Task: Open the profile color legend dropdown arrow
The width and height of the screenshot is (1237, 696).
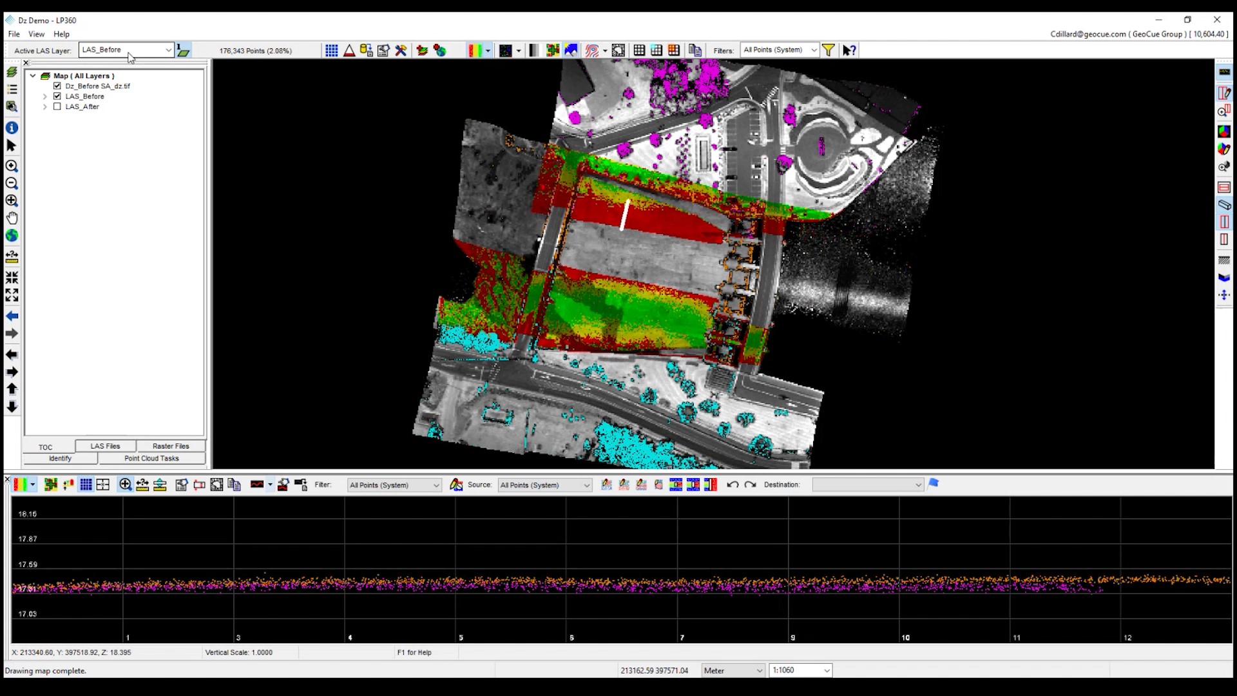Action: pyautogui.click(x=32, y=485)
